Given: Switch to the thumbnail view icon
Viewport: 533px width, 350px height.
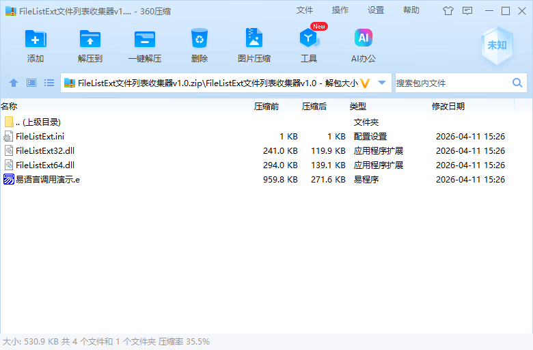Looking at the screenshot, I should click(x=31, y=83).
